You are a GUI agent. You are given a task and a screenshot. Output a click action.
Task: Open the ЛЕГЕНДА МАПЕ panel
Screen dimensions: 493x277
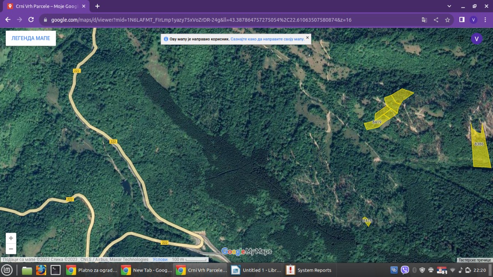31,38
